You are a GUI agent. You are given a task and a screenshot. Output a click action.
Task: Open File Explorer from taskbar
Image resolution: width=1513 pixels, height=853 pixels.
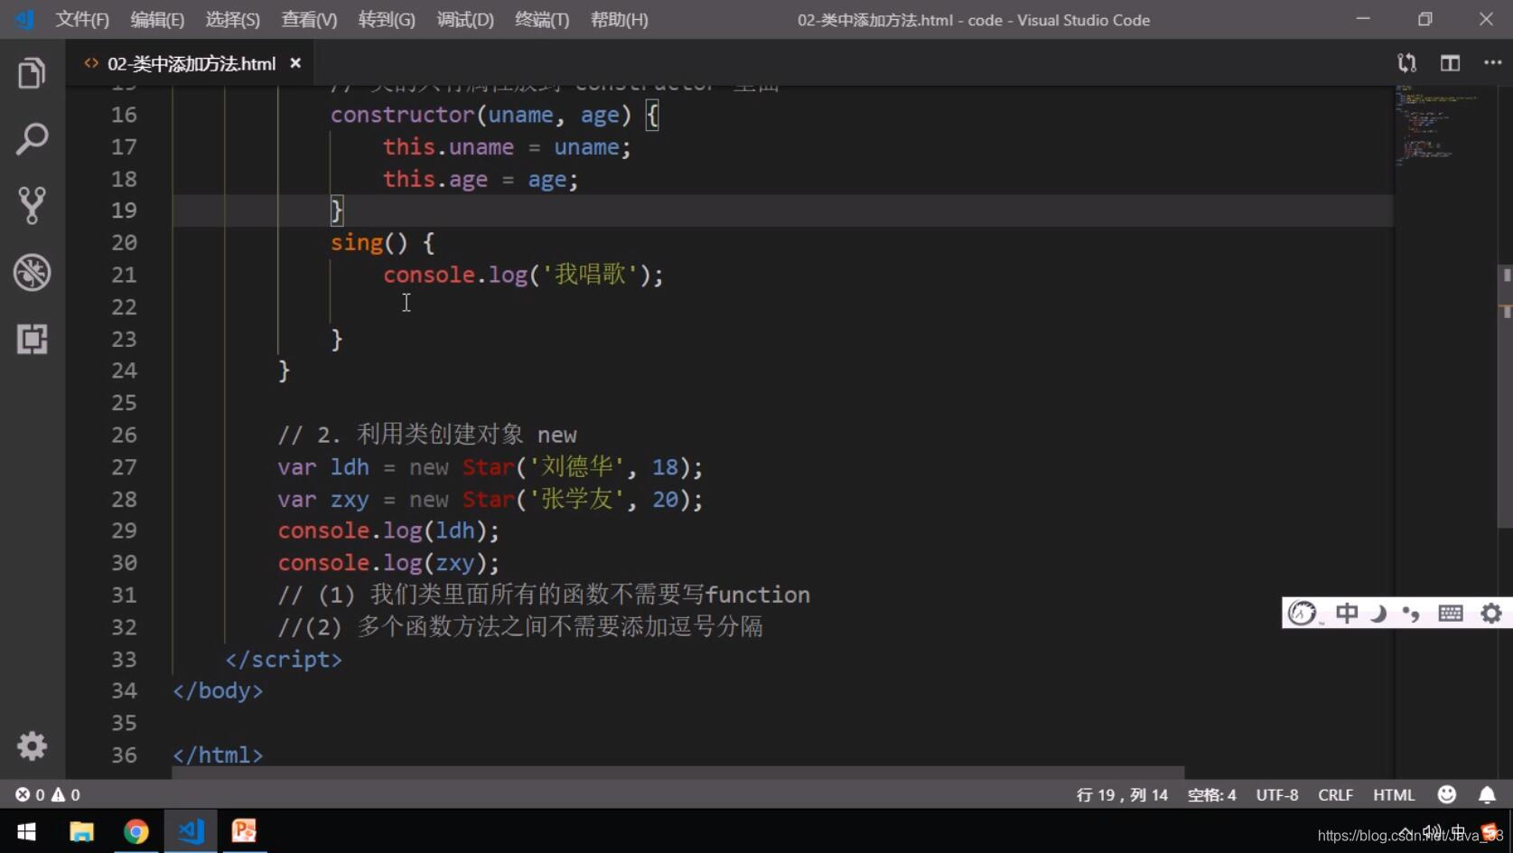pyautogui.click(x=81, y=830)
